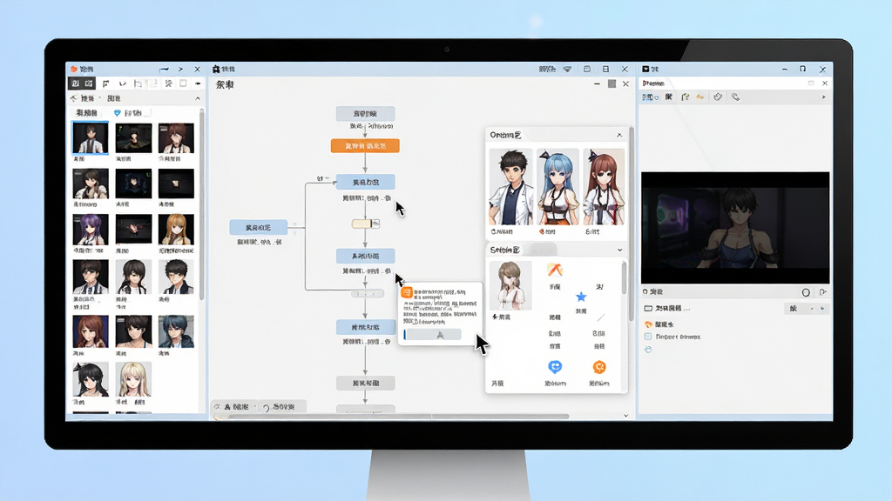Click the down chevron at the canvas bottom-right corner

[625, 416]
